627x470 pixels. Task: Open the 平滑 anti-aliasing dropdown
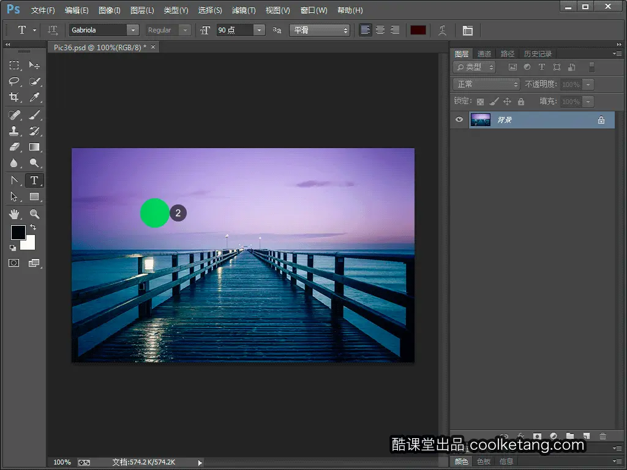pyautogui.click(x=320, y=31)
